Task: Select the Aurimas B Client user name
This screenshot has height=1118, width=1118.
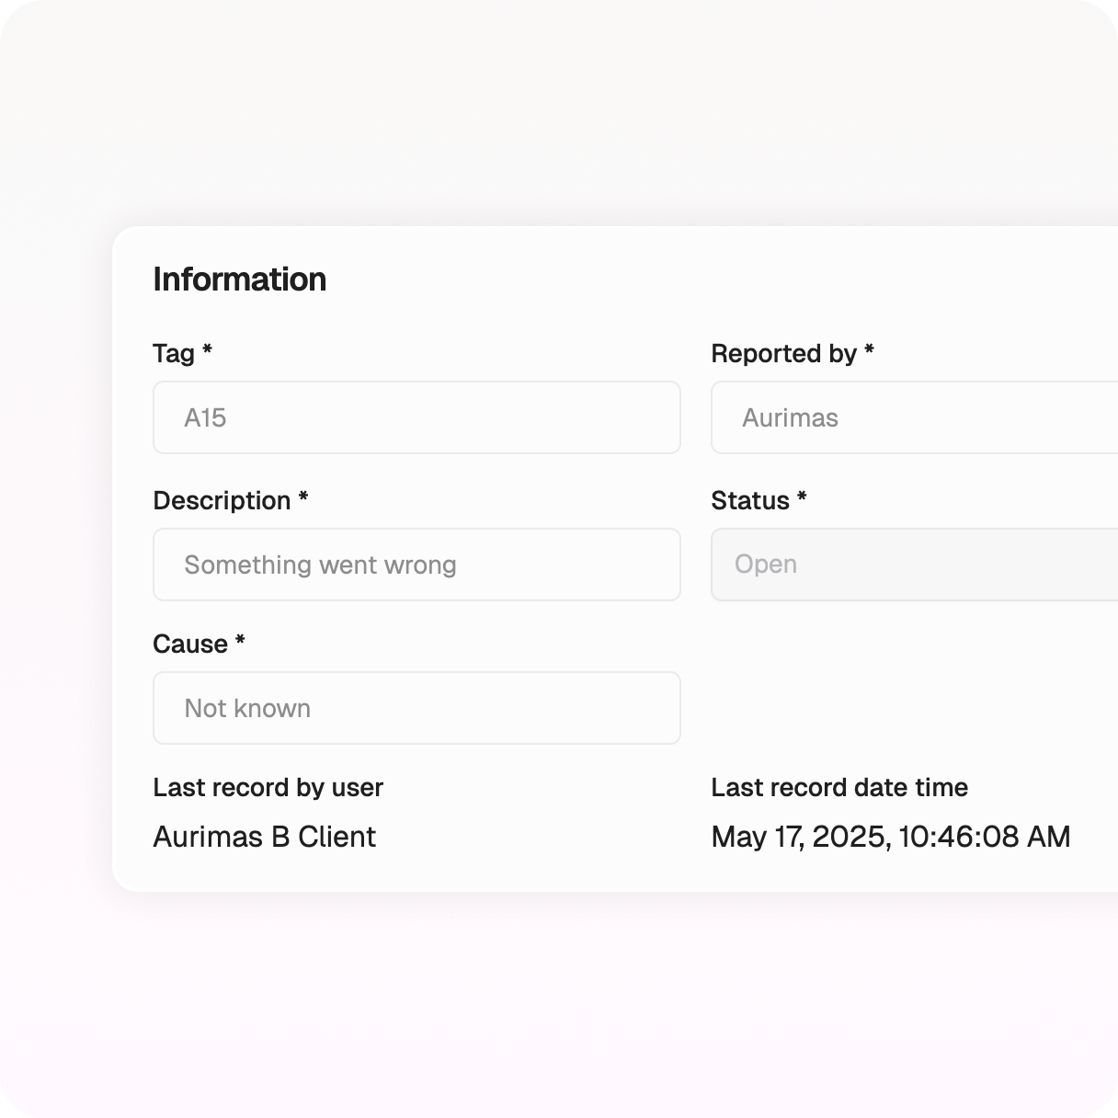Action: coord(264,837)
